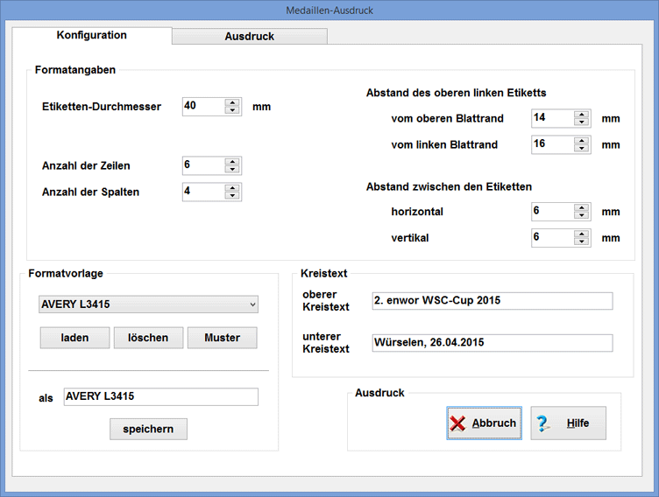This screenshot has height=497, width=659.
Task: Focus the unterer Kreistext text field
Action: point(492,343)
